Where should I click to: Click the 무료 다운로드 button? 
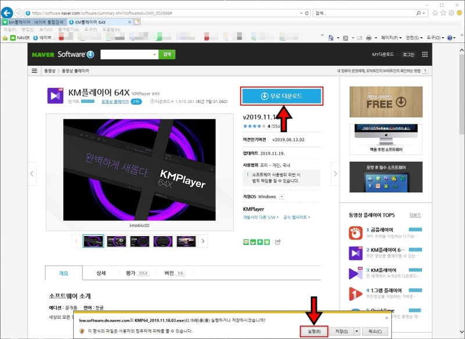click(x=281, y=96)
